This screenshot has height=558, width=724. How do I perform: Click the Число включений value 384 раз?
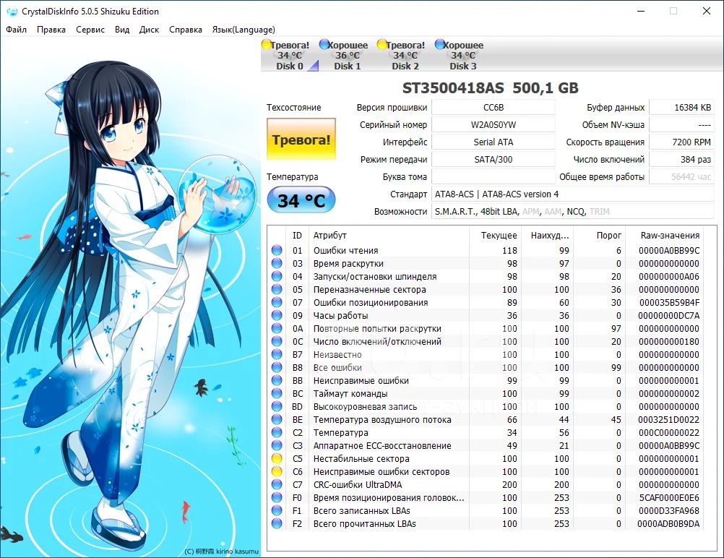pos(681,159)
